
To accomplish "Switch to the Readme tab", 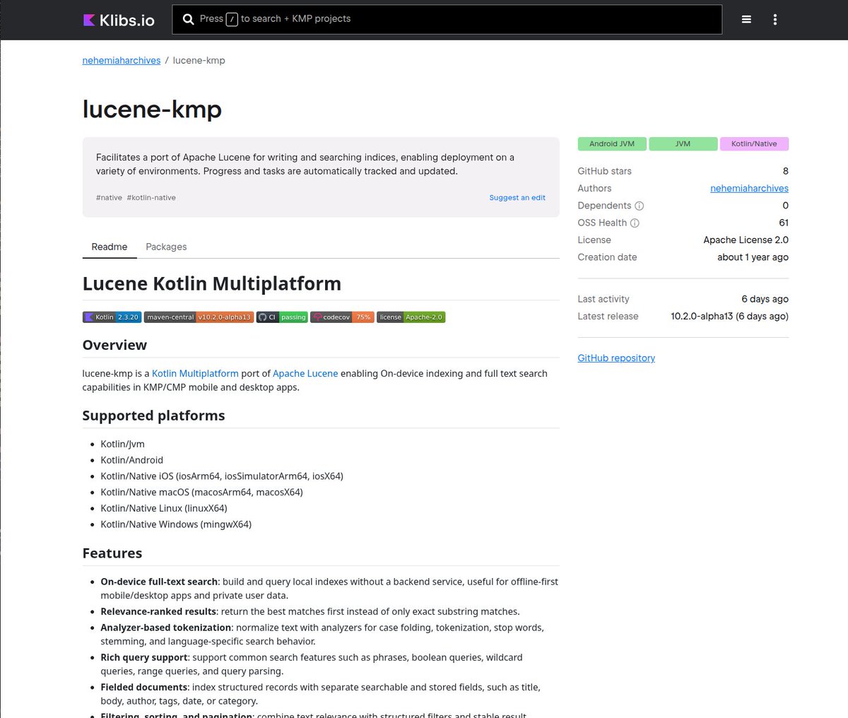I will [x=110, y=247].
